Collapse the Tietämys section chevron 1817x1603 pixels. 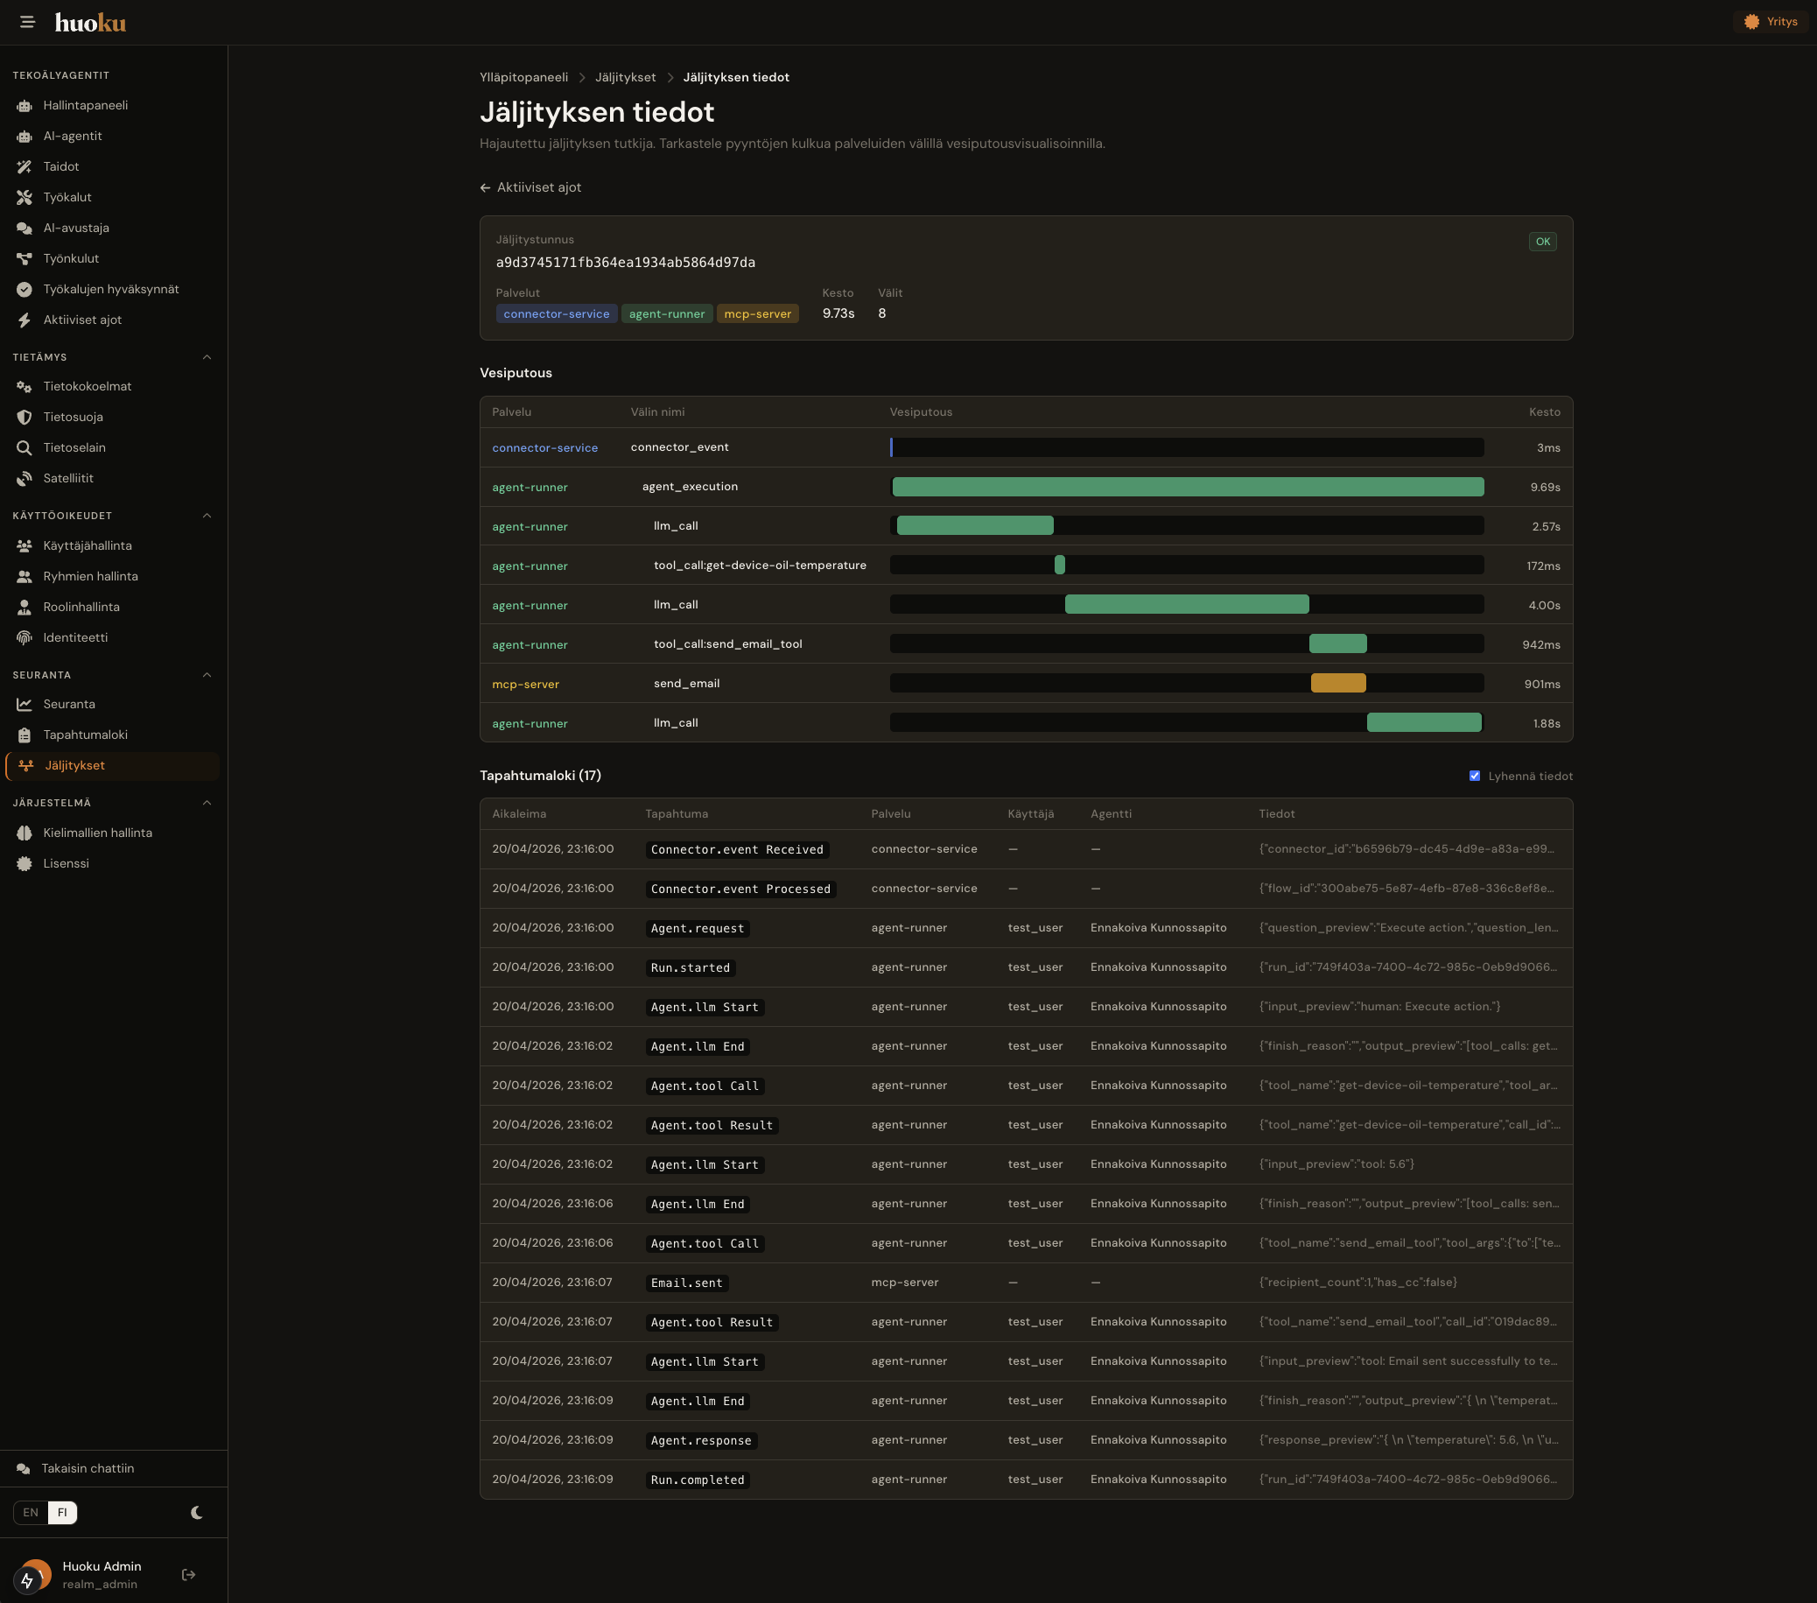coord(207,357)
